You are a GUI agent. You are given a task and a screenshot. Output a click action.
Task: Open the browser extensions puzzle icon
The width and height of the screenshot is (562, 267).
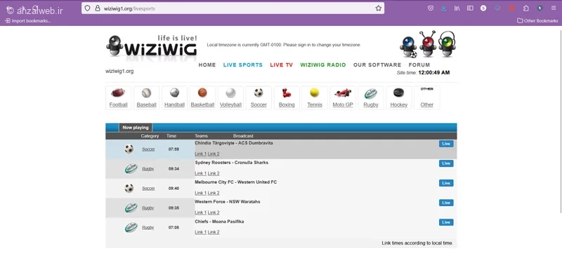click(525, 8)
